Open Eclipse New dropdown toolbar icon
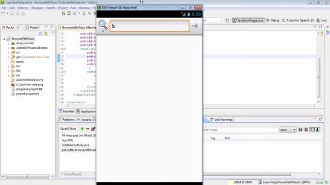This screenshot has width=330, height=185. click(3, 13)
